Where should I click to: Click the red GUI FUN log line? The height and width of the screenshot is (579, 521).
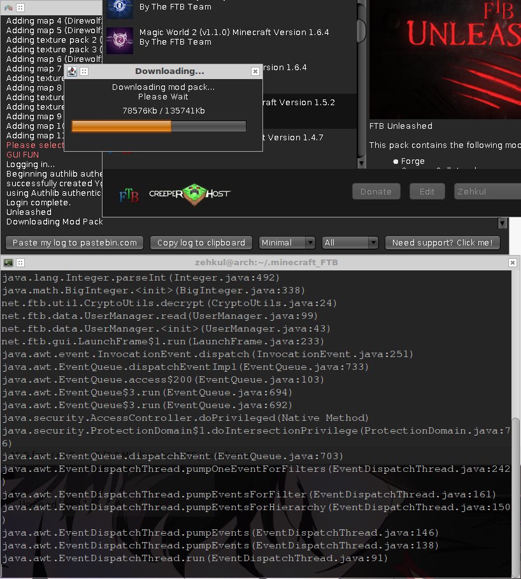[x=22, y=155]
